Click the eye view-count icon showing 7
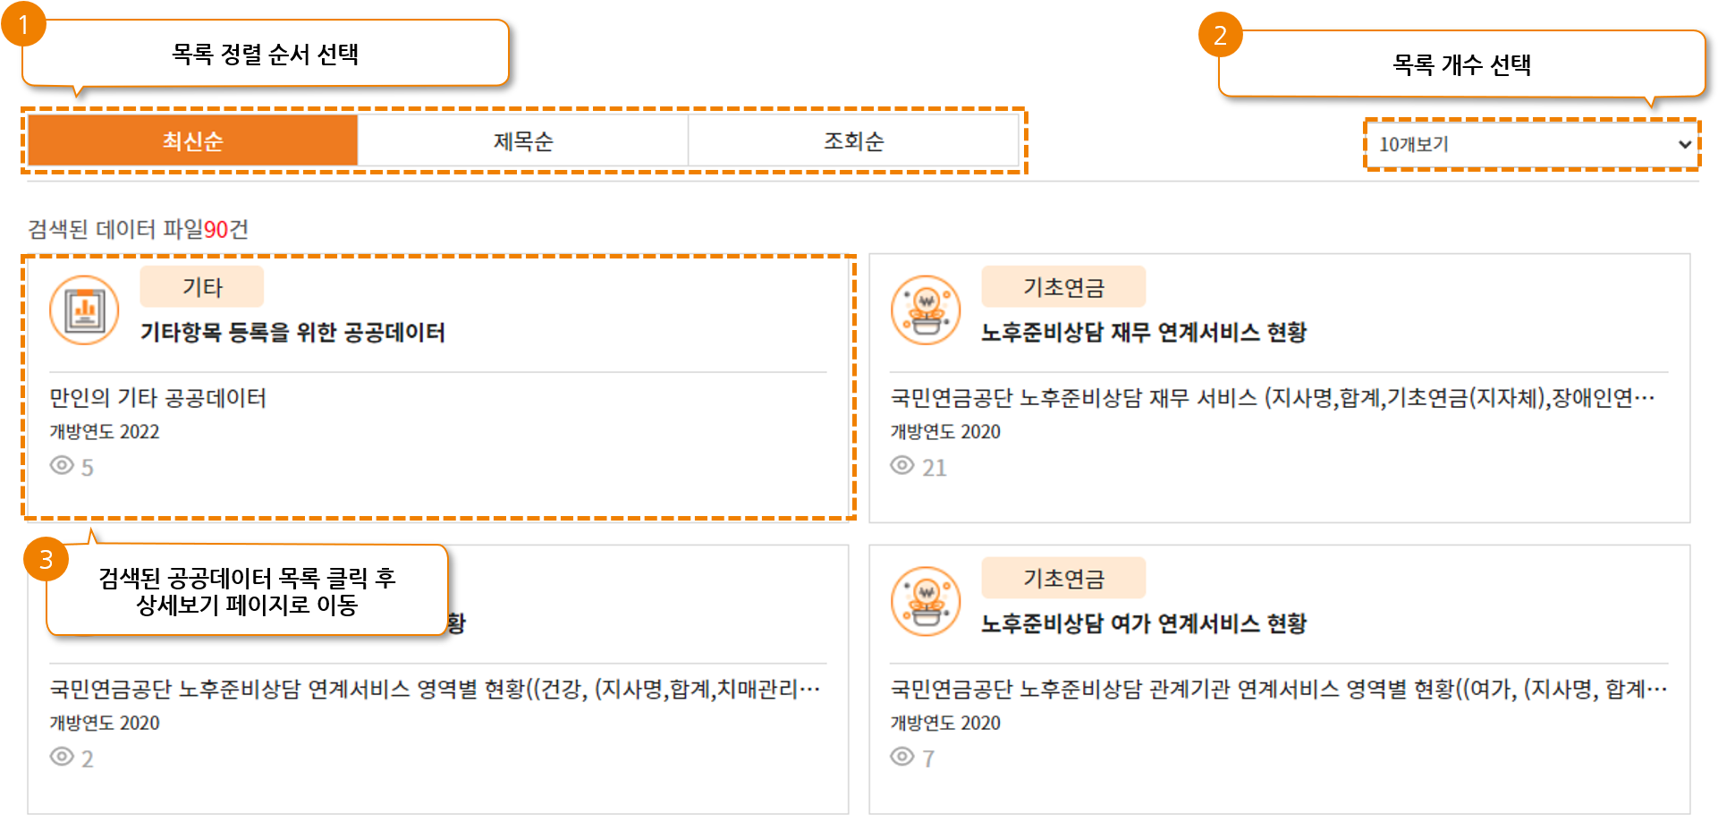Viewport: 1718px width, 830px height. click(902, 757)
